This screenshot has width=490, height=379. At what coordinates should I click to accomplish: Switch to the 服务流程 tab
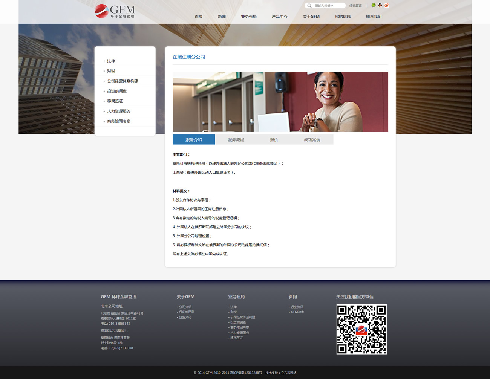(x=236, y=140)
